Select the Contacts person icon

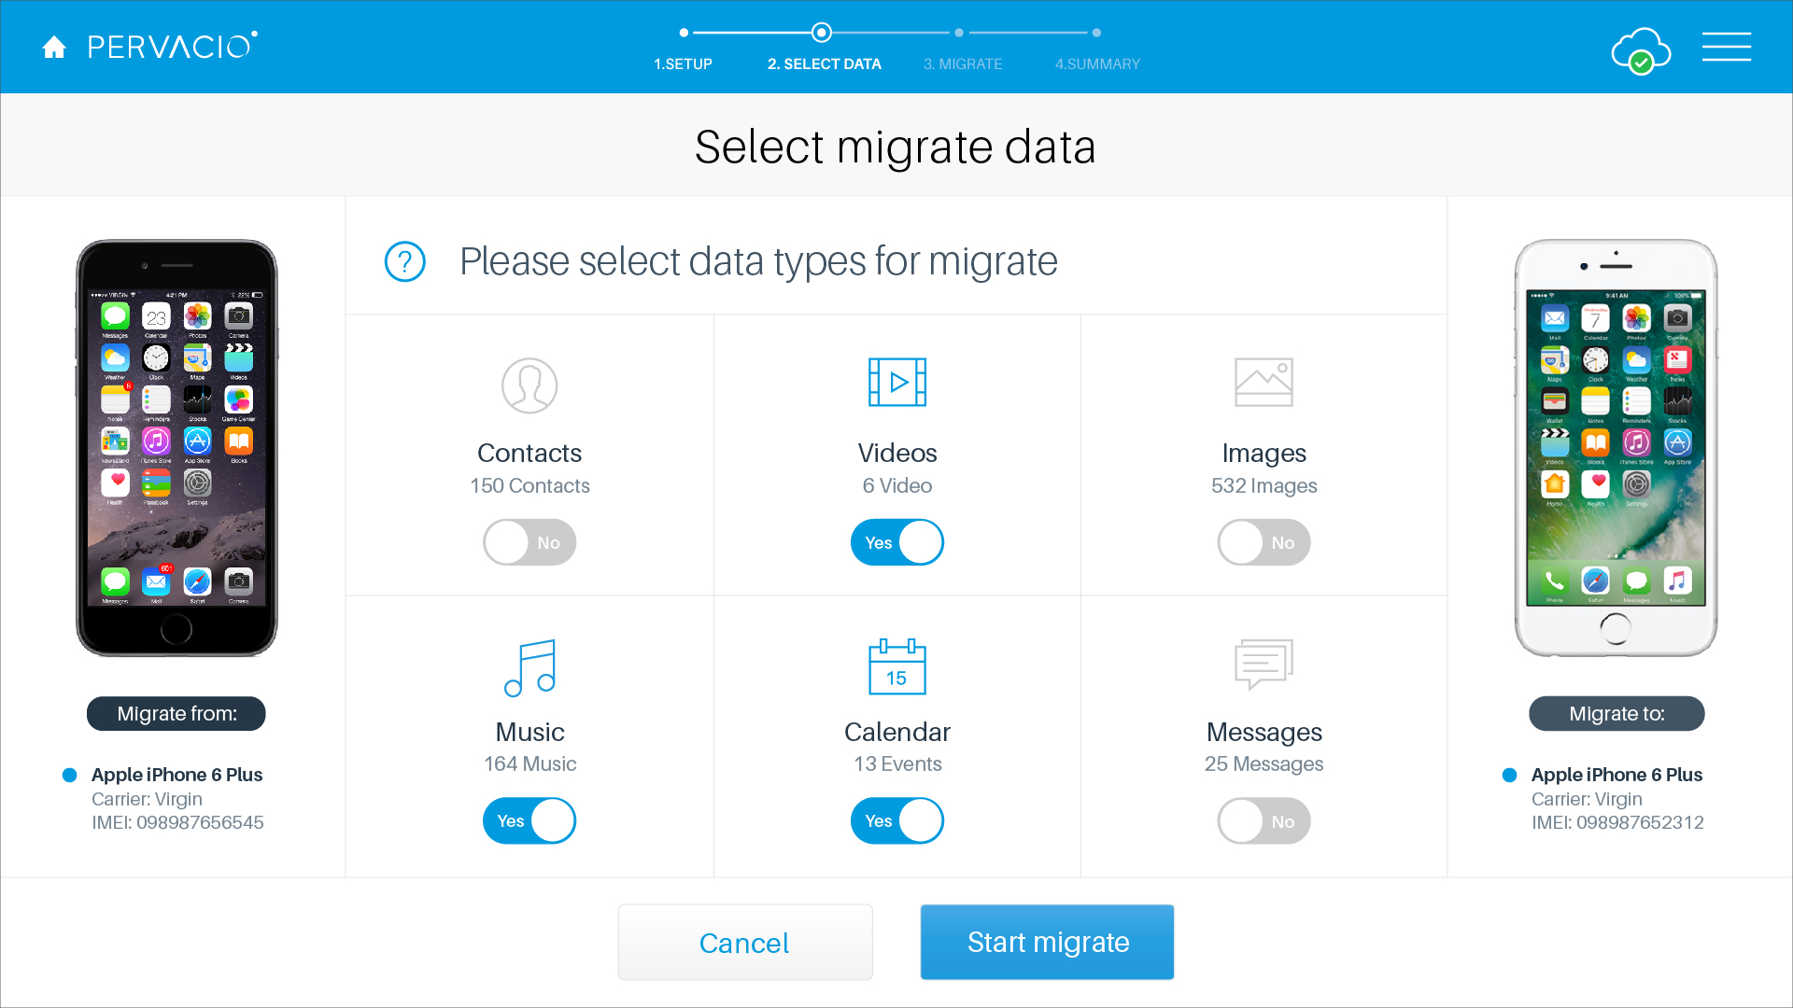529,385
